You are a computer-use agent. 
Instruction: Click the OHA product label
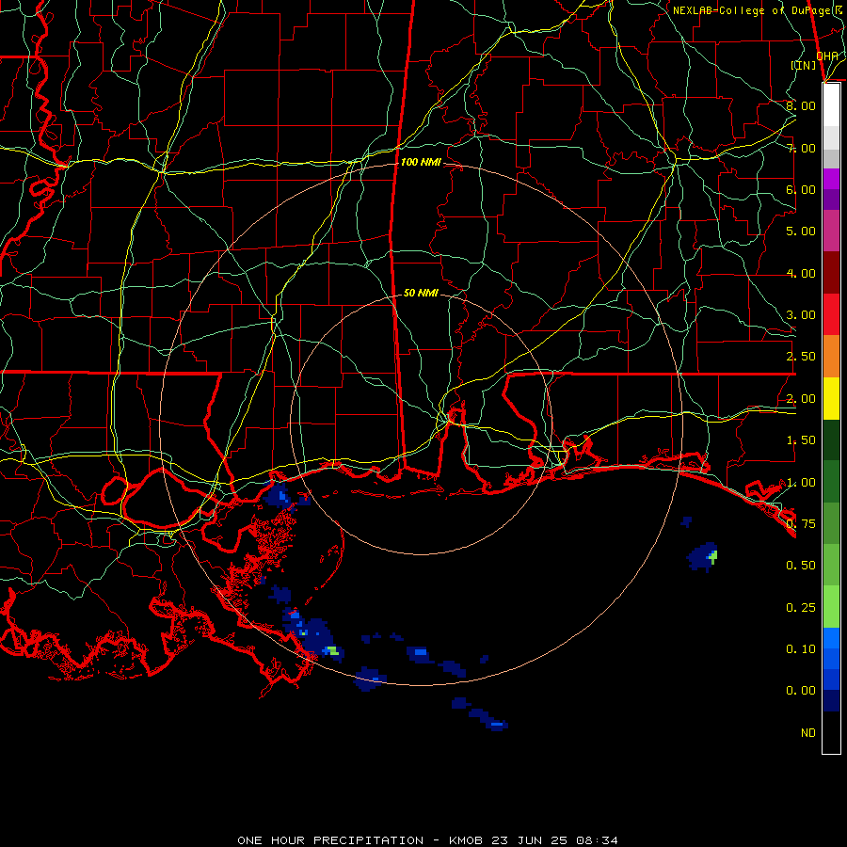pyautogui.click(x=826, y=56)
